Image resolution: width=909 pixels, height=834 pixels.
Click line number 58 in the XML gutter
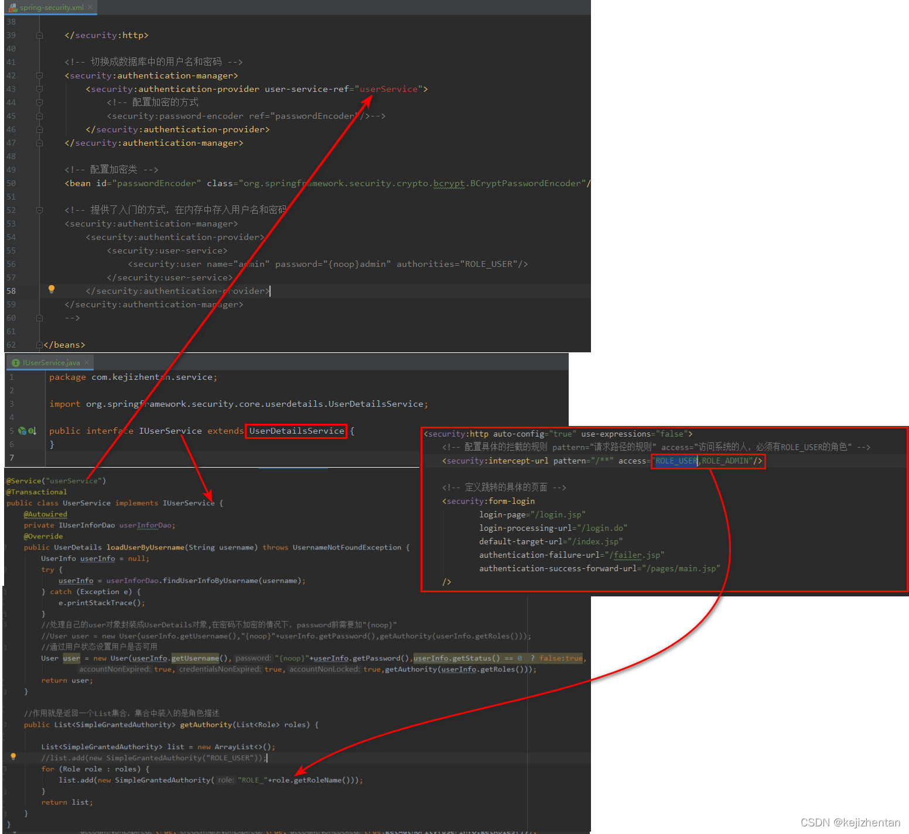[11, 291]
